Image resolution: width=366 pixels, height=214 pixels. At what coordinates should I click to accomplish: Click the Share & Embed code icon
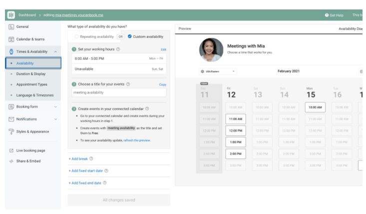(11, 161)
